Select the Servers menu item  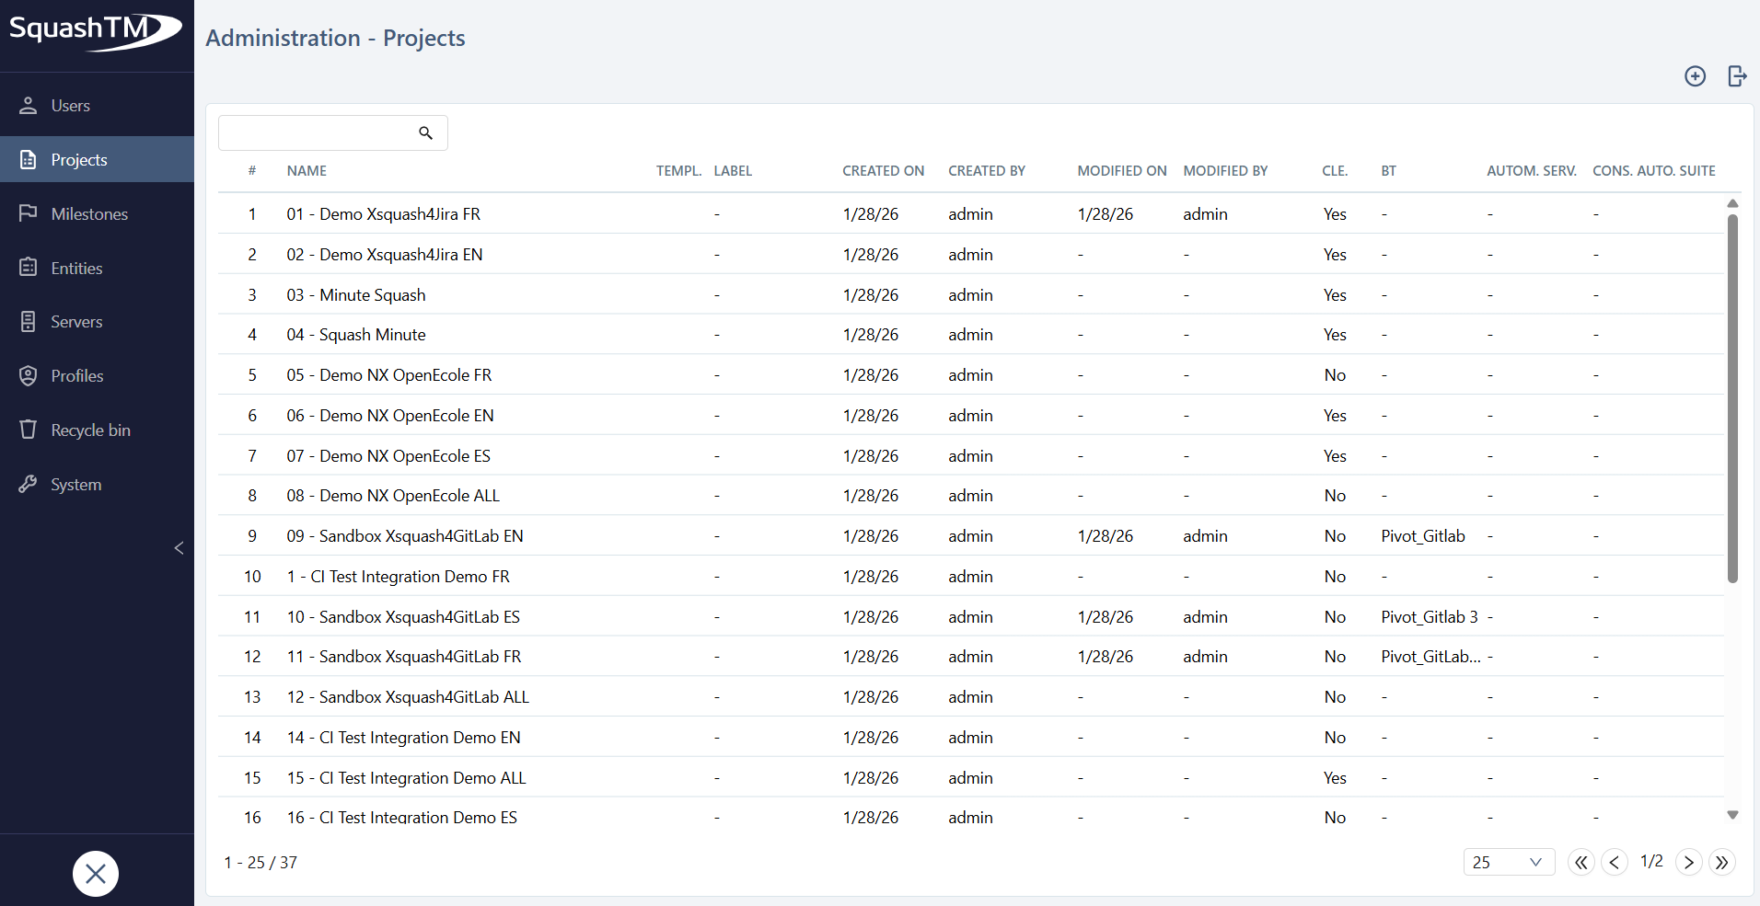pyautogui.click(x=76, y=322)
